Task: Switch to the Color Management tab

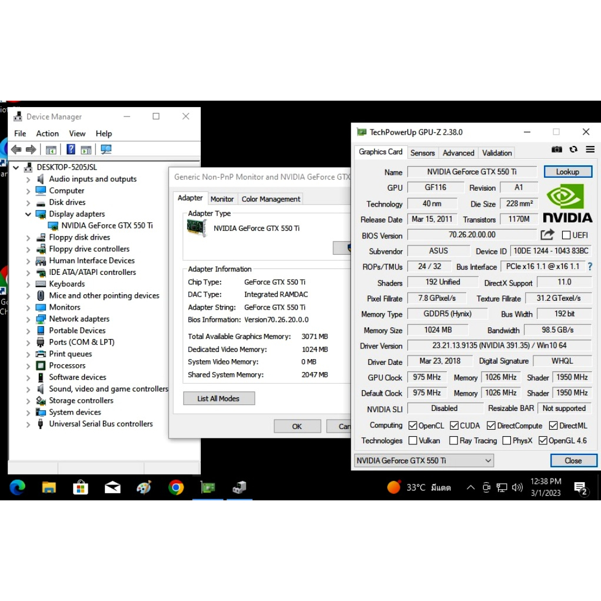Action: click(x=271, y=199)
